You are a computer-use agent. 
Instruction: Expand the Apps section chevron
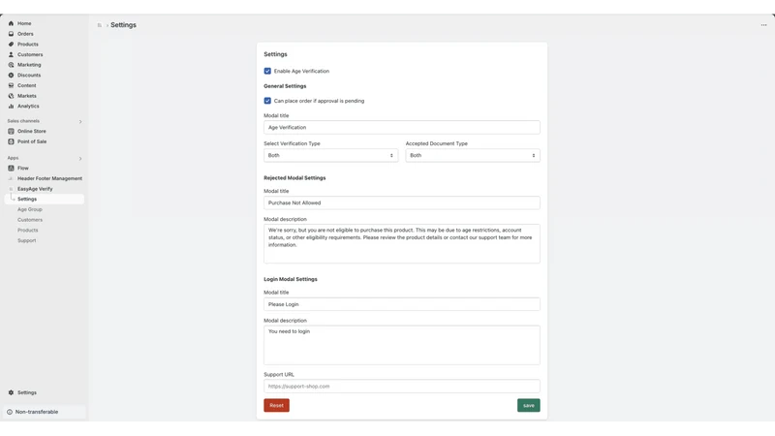[x=80, y=159]
